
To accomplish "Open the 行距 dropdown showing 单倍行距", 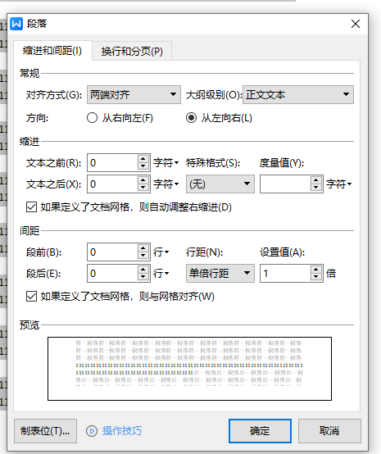I will click(x=220, y=273).
